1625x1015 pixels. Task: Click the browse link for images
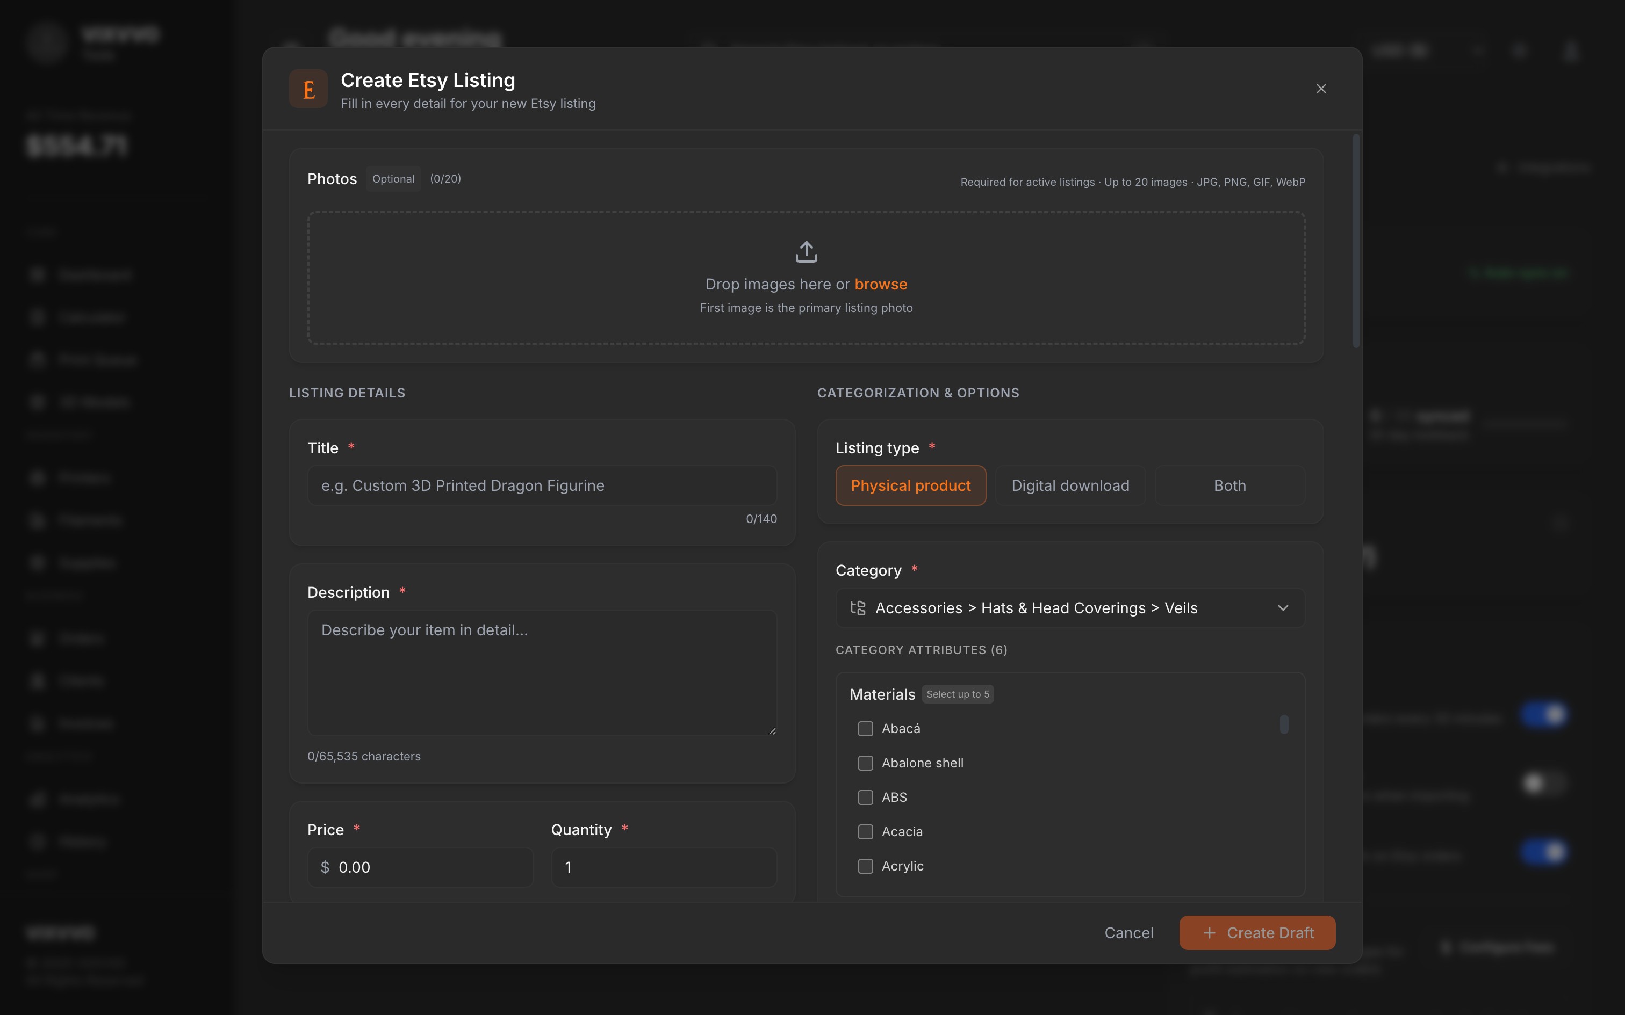pyautogui.click(x=880, y=284)
